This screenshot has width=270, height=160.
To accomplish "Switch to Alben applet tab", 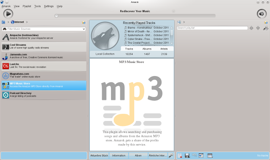I will (138, 155).
